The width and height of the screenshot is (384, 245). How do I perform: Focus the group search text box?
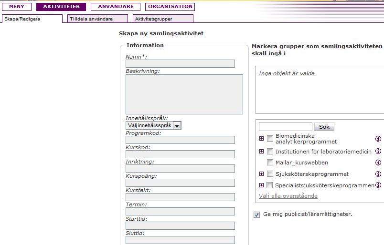[286, 127]
